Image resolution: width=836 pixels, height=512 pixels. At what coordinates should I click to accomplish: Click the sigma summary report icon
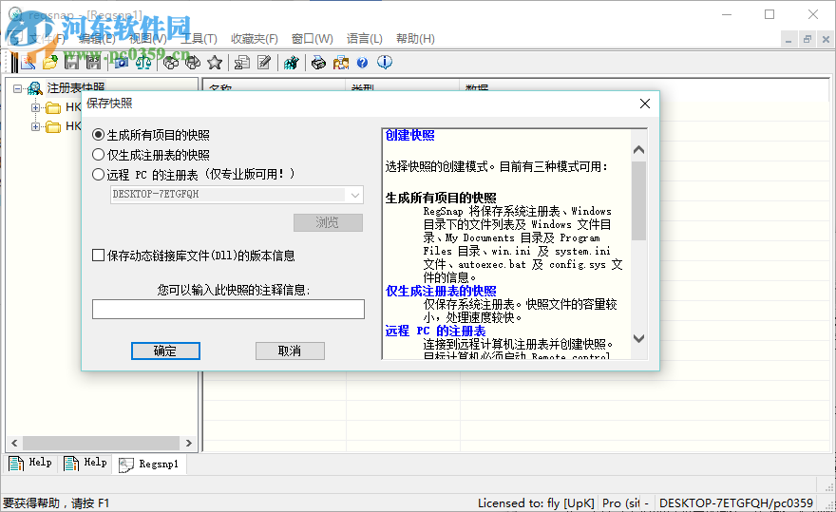point(242,63)
